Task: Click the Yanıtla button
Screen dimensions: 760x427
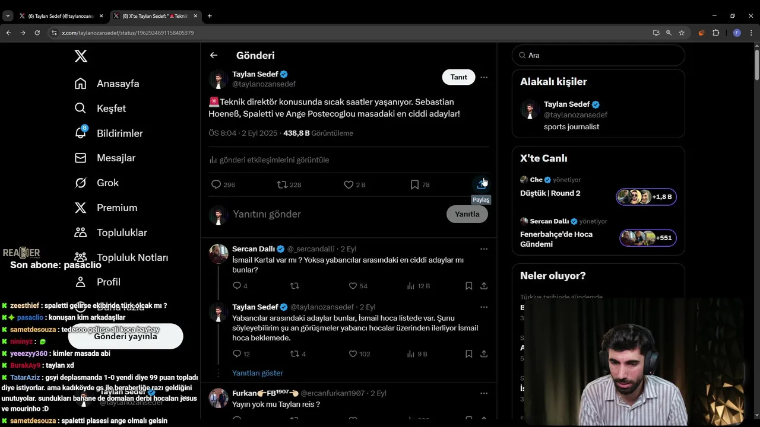Action: pyautogui.click(x=467, y=214)
